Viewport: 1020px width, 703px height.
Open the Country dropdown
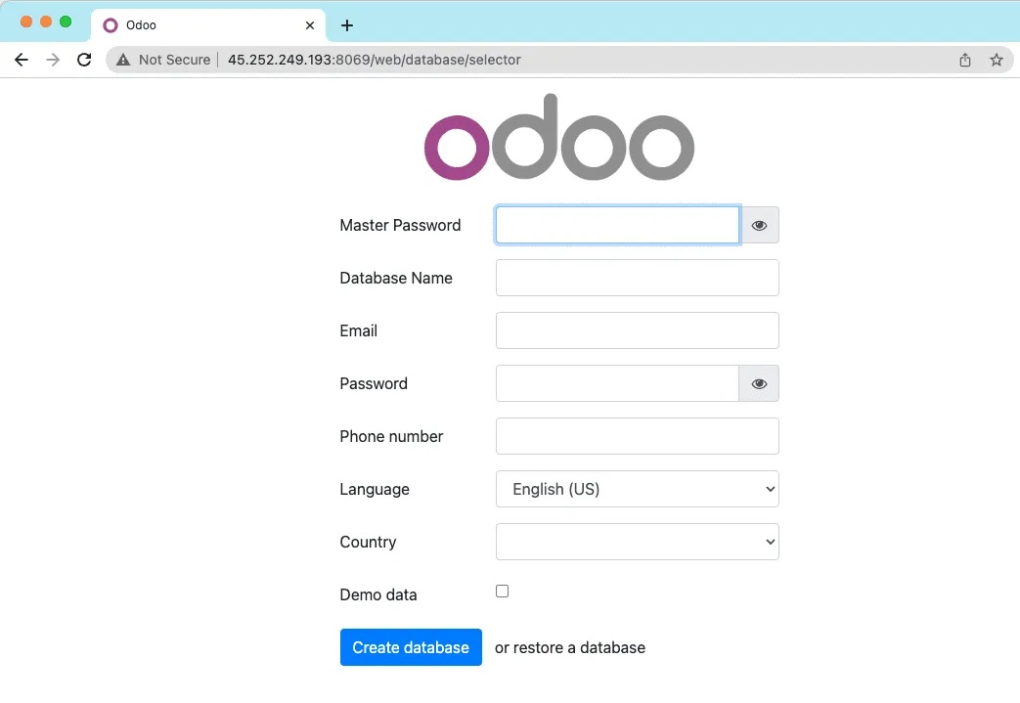tap(637, 542)
